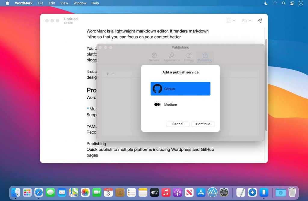Click the document vertical scrollbar
The width and height of the screenshot is (308, 201).
coord(266,84)
